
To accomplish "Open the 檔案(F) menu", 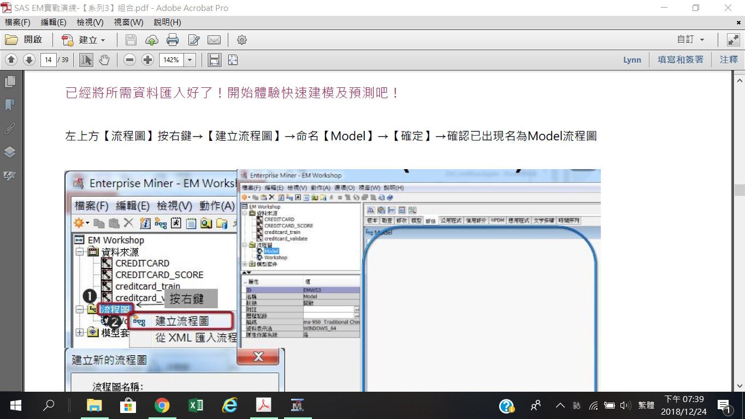I will tap(17, 22).
